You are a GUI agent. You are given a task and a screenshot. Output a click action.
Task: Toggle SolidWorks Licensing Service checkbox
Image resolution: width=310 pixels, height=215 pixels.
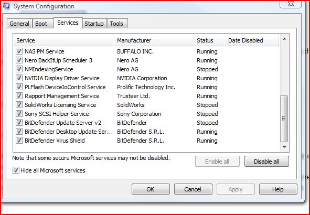tap(19, 105)
